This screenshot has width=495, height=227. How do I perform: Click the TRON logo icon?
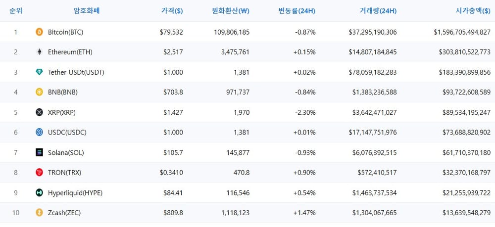click(39, 173)
